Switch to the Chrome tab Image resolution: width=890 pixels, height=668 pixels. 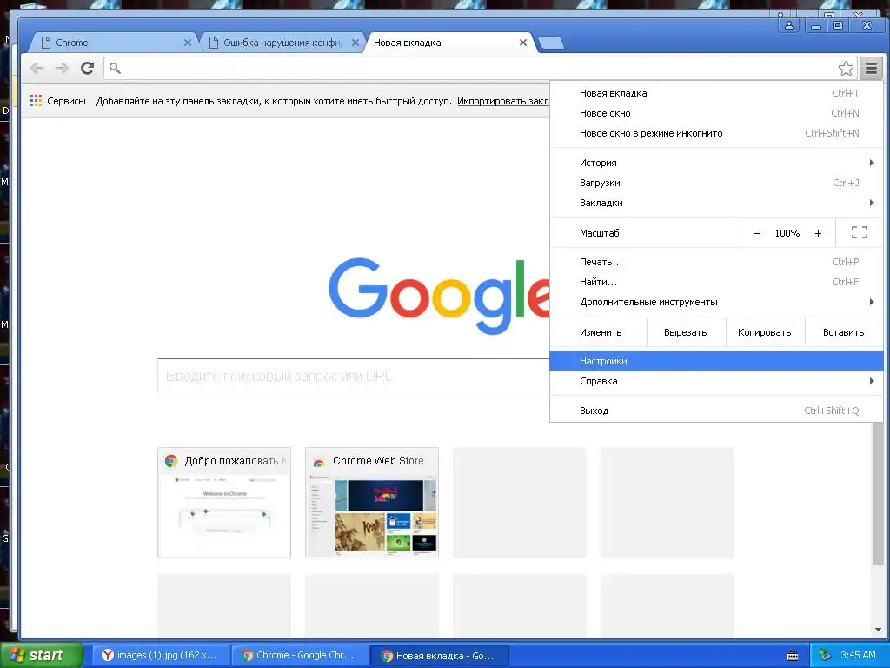(x=114, y=43)
